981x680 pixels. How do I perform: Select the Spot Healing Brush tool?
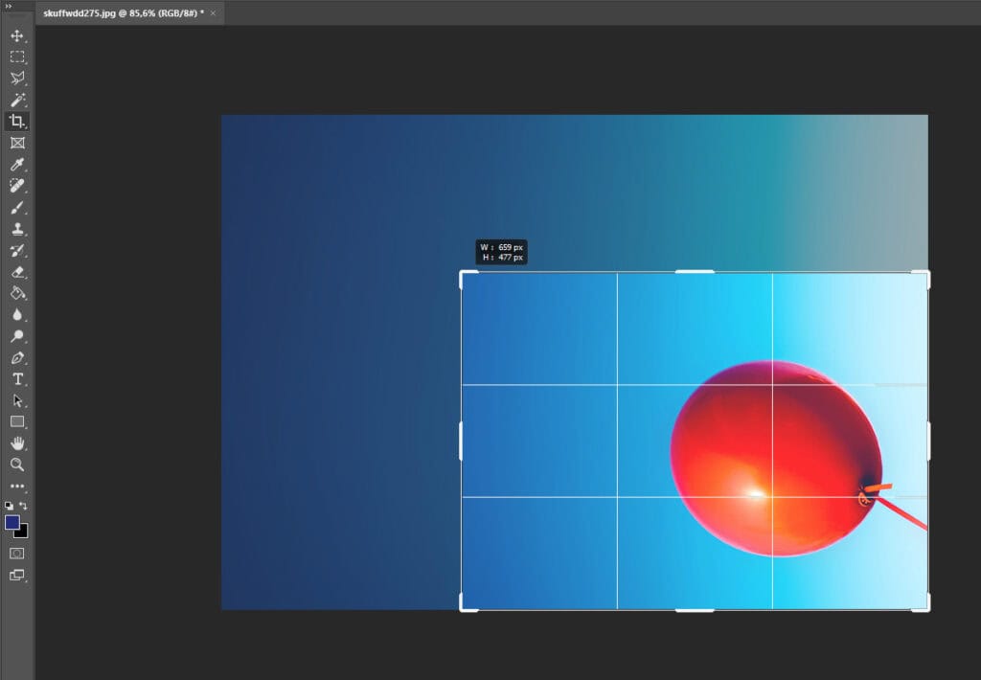point(16,186)
